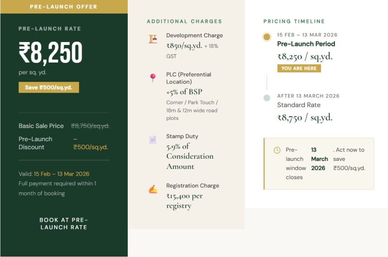The height and width of the screenshot is (257, 388).
Task: Click the PLC location pin icon
Action: (153, 78)
